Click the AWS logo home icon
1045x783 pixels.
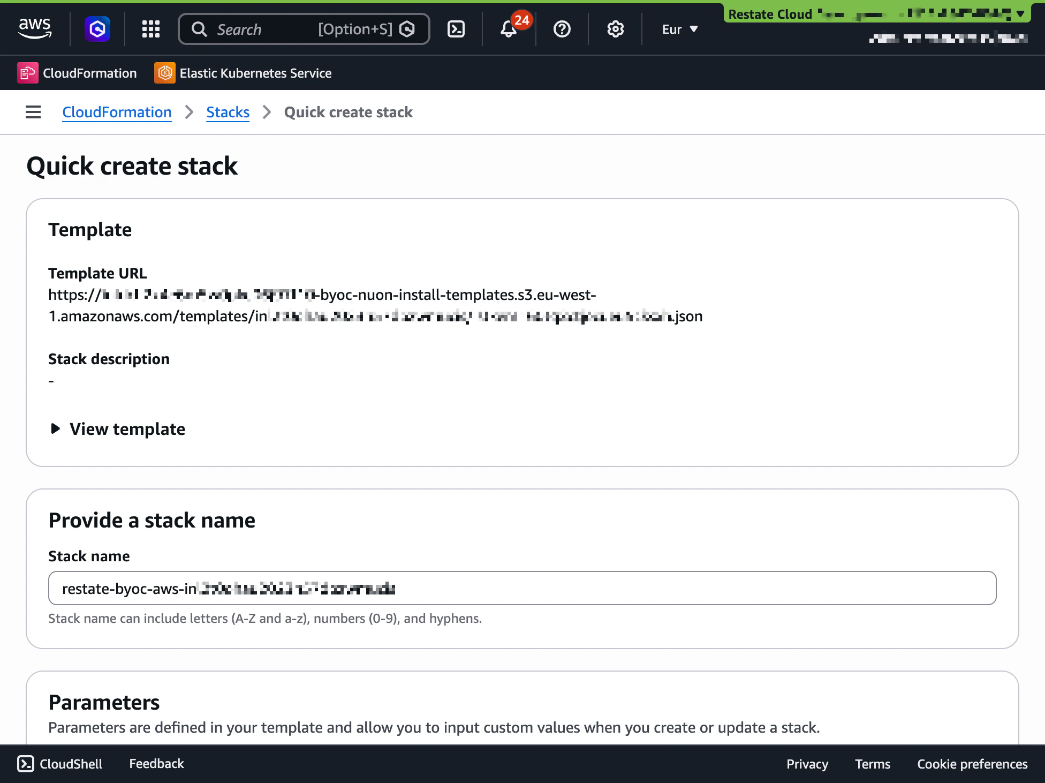tap(35, 28)
